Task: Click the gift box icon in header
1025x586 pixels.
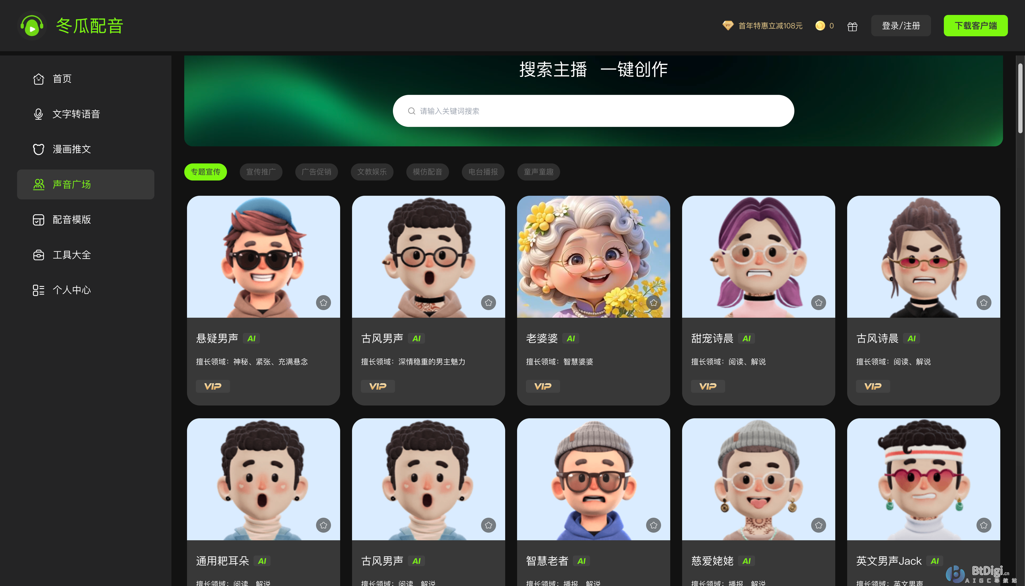Action: 852,27
